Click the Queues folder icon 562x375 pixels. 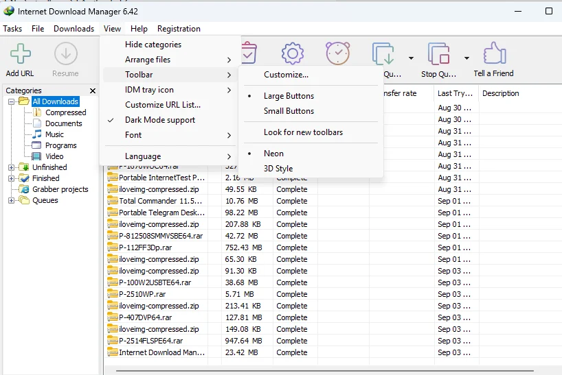click(24, 200)
